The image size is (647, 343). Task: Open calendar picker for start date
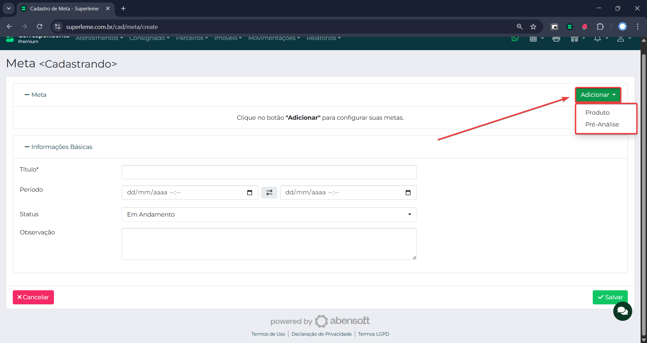(250, 193)
